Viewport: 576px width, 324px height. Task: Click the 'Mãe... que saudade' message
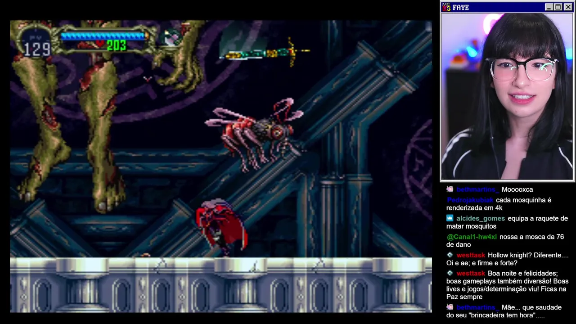click(504, 311)
